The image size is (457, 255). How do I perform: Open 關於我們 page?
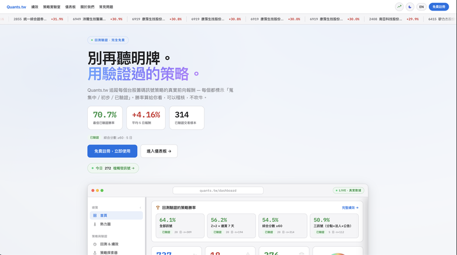(x=87, y=7)
